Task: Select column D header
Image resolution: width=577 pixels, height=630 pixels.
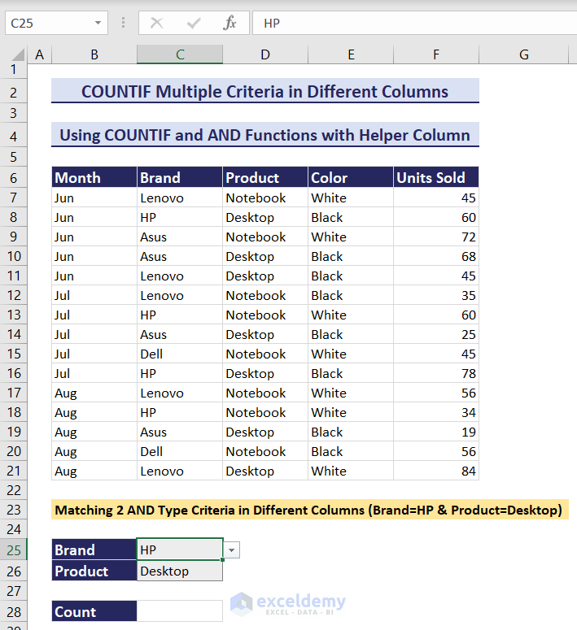Action: click(265, 54)
